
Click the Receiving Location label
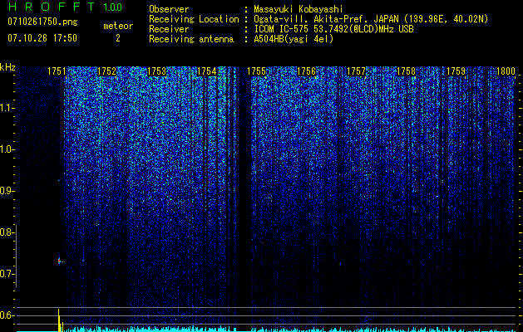pyautogui.click(x=194, y=19)
